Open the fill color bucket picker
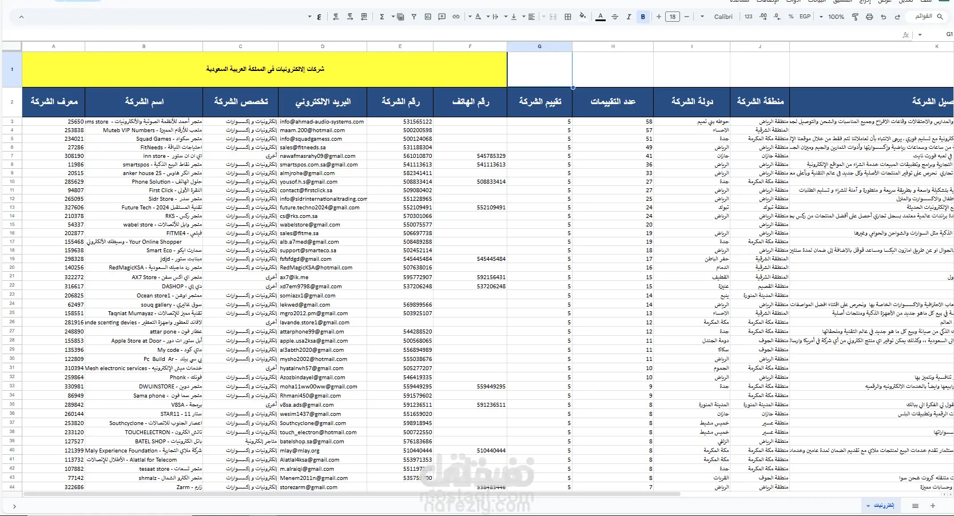This screenshot has height=516, width=954. [582, 16]
